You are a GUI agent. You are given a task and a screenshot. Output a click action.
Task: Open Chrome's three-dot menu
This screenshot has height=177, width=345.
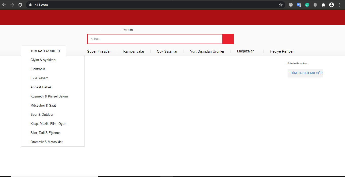[x=340, y=5]
